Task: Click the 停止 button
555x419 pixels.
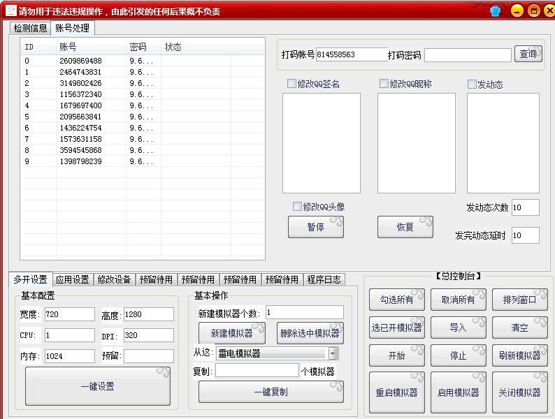Action: coord(459,355)
